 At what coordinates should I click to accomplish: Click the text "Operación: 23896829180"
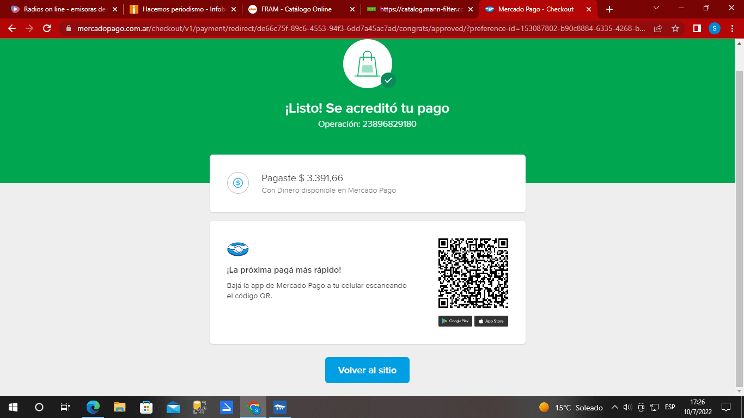tap(367, 124)
